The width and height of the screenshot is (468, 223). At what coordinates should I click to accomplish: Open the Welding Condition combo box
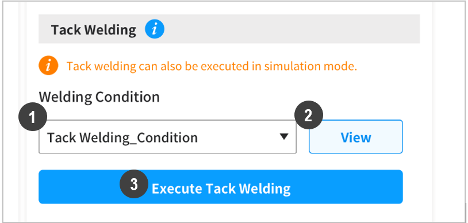pos(167,137)
